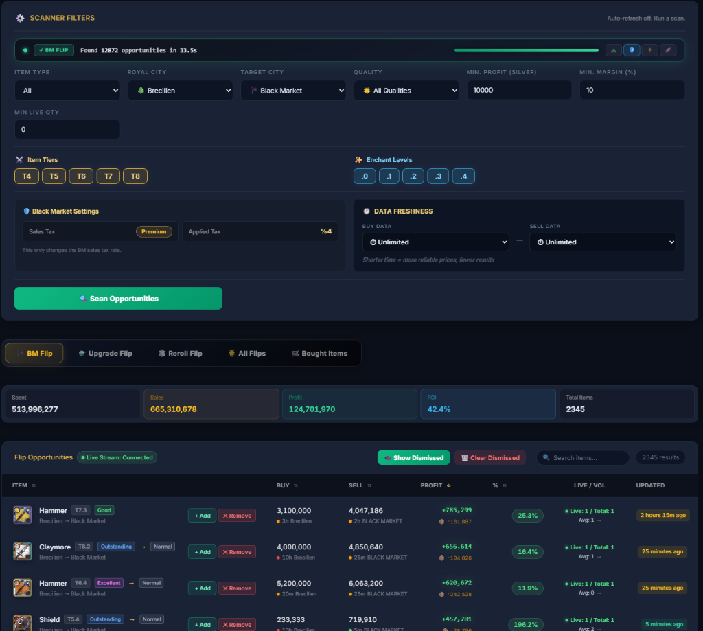Click the Scanner Filters gear icon
The height and width of the screenshot is (631, 703).
[x=20, y=18]
